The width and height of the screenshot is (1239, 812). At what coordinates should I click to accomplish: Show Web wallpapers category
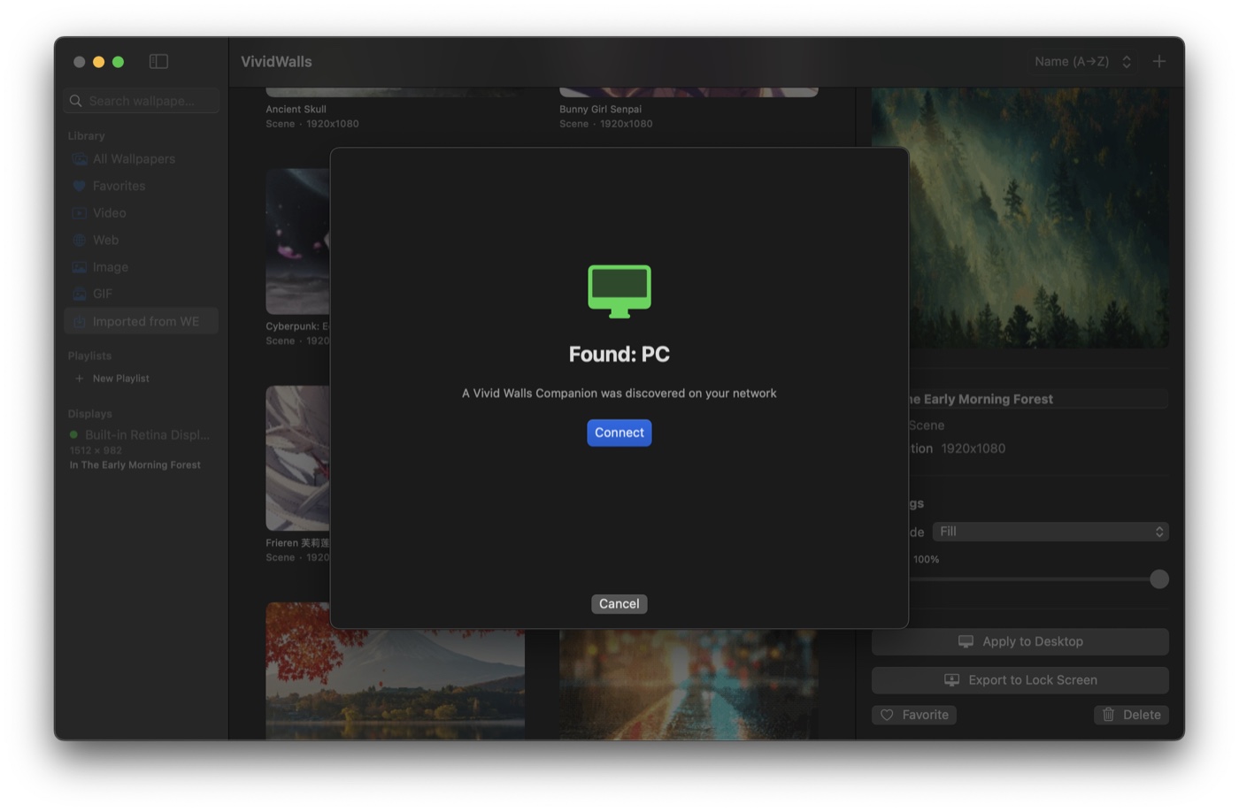142,240
